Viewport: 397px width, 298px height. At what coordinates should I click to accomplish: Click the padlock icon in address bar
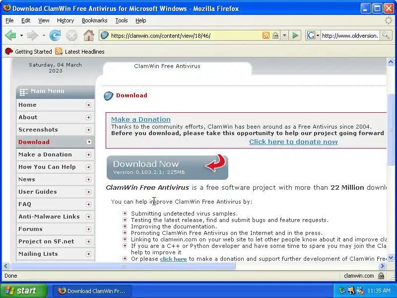[x=275, y=35]
